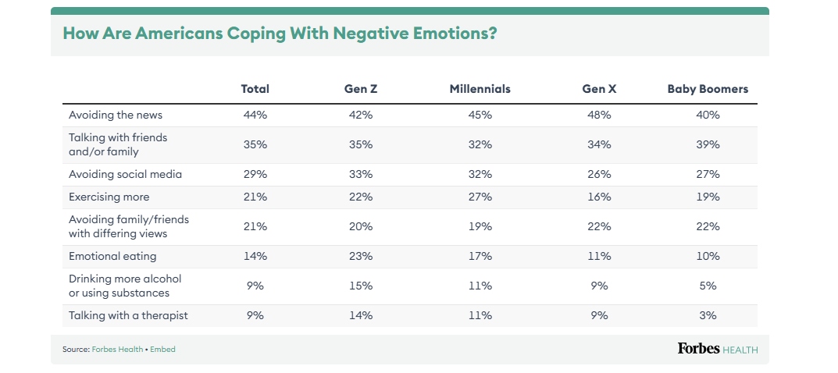838x373 pixels.
Task: Click the Millennials column header
Action: click(x=480, y=89)
